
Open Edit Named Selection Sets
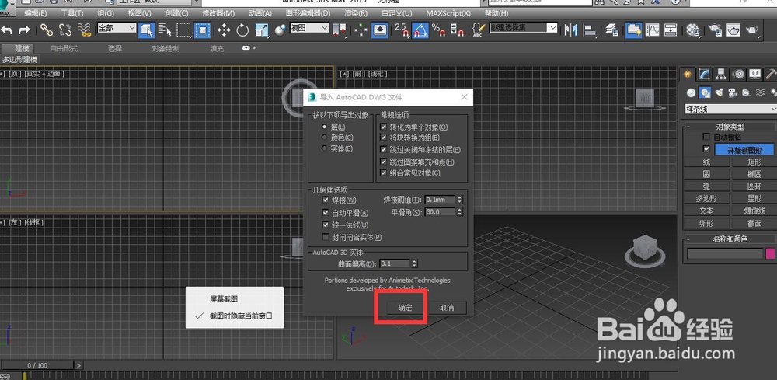(x=478, y=30)
